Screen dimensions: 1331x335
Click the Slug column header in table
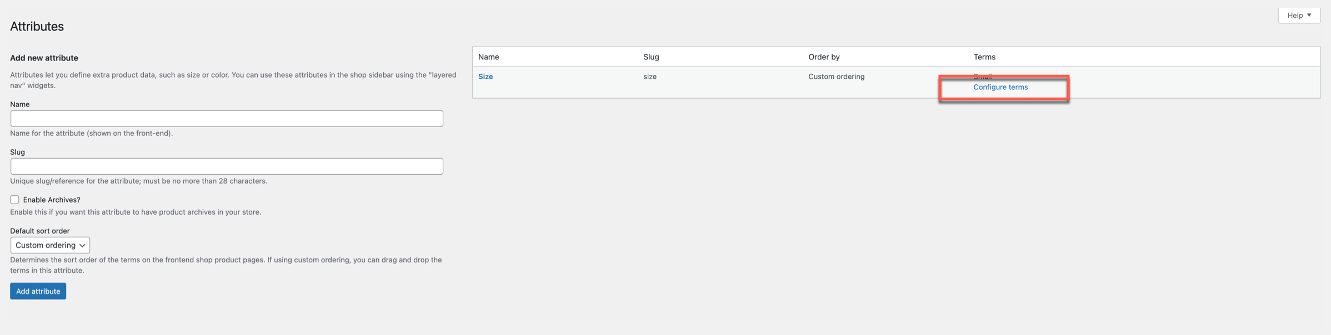tap(651, 57)
